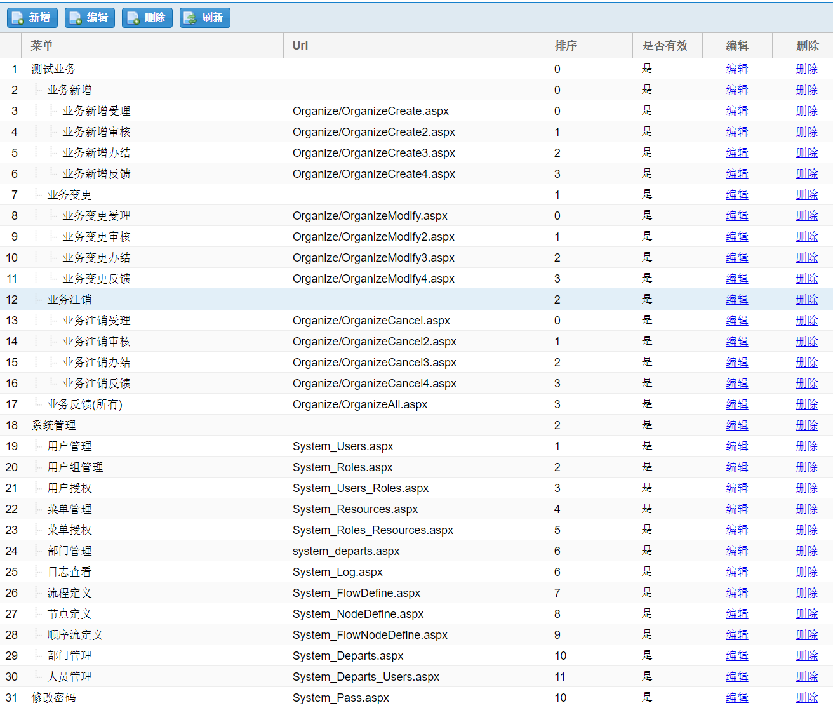Click System_FlowDefine.aspx url cell
This screenshot has width=833, height=708.
click(356, 593)
